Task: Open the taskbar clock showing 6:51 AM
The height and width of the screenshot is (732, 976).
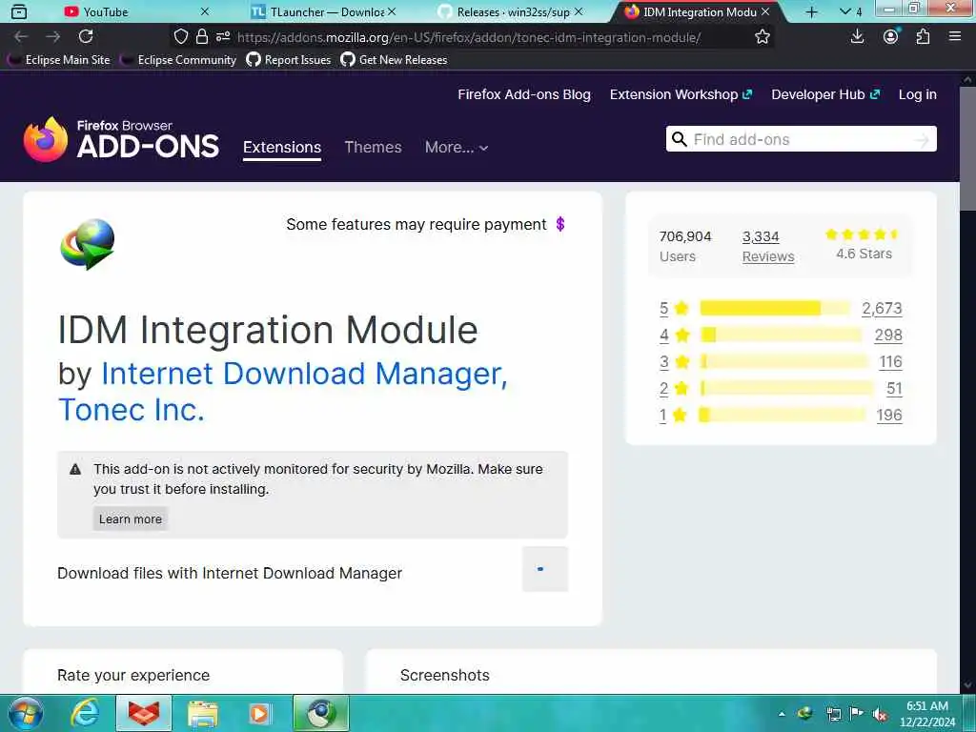Action: pos(927,714)
